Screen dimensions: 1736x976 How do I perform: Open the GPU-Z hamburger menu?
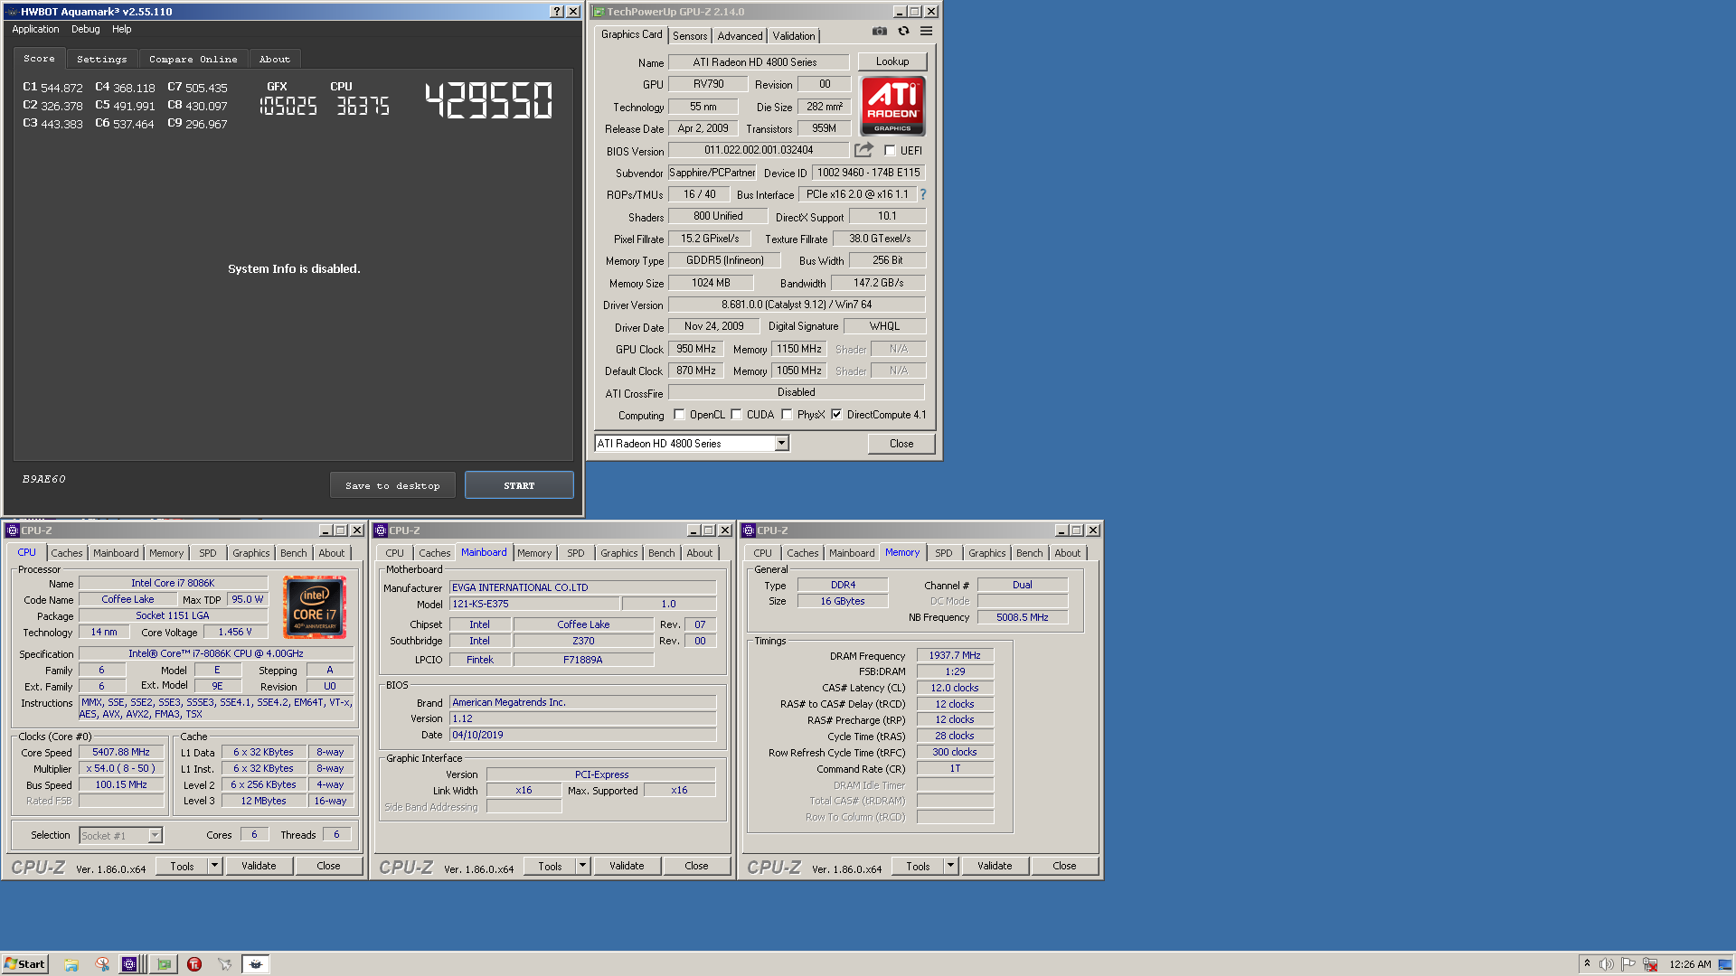[x=926, y=31]
